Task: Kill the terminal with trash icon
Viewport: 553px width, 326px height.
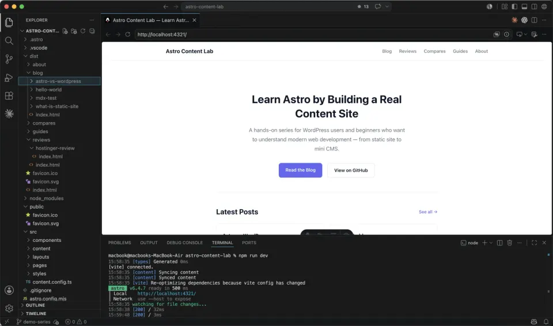Action: pos(509,242)
